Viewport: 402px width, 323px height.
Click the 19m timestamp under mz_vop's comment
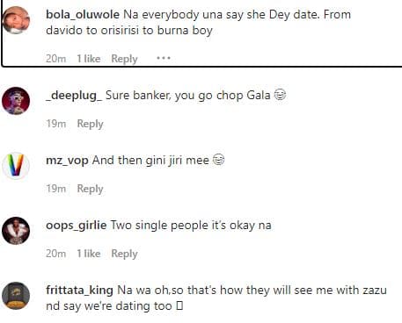(x=56, y=189)
